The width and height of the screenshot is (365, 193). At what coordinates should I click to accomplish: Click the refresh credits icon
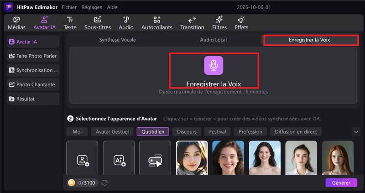point(104,183)
